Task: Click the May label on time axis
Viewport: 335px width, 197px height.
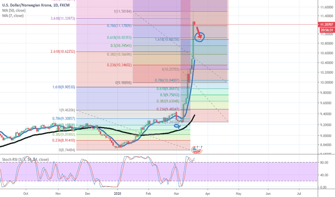Action: point(238,193)
